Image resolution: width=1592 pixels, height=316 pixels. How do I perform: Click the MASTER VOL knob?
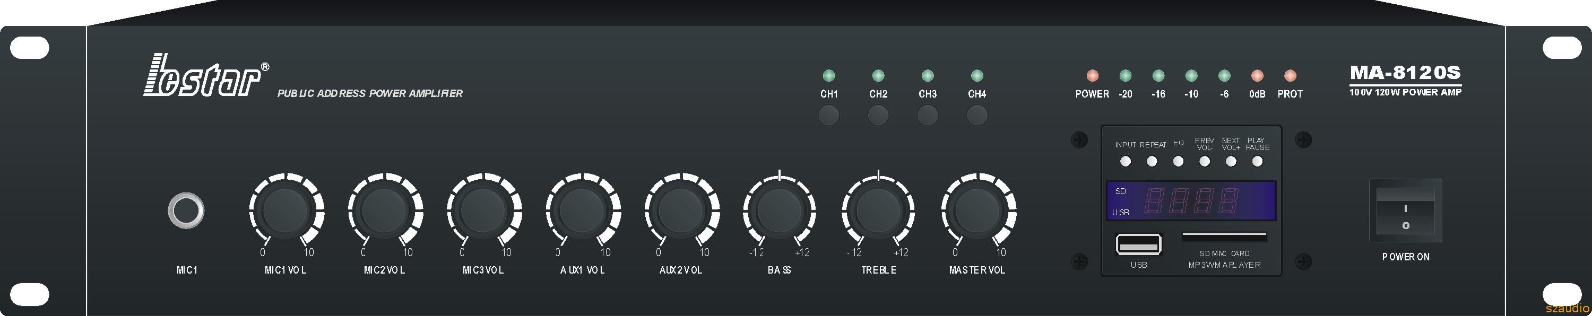(977, 210)
